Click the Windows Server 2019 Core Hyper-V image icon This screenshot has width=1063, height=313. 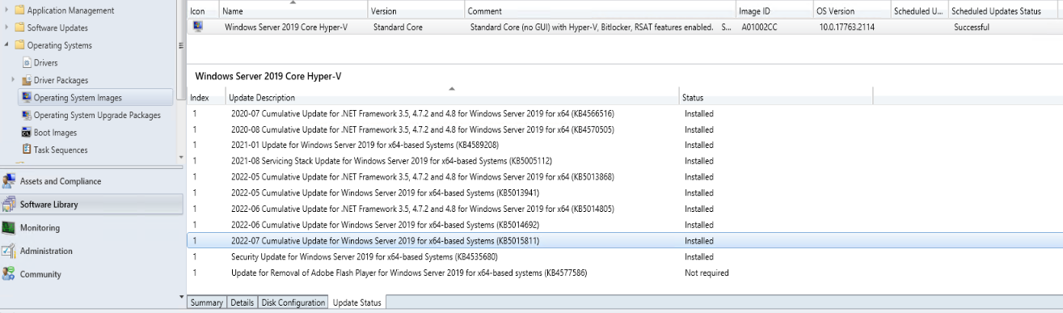[198, 27]
